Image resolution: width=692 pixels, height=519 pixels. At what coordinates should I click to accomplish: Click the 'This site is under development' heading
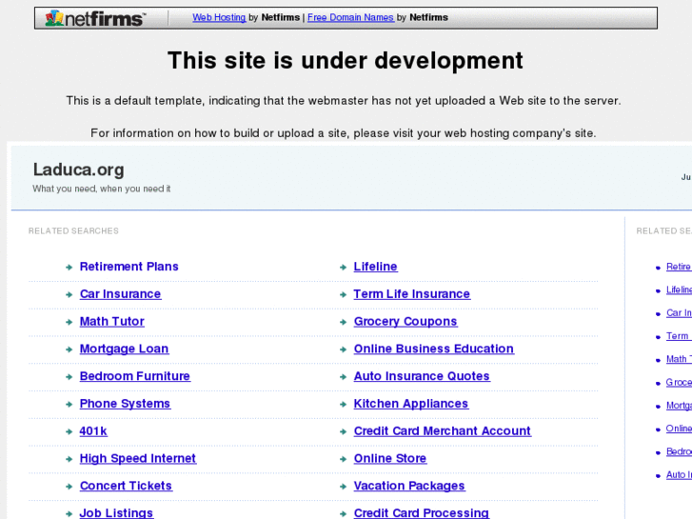[x=346, y=61]
